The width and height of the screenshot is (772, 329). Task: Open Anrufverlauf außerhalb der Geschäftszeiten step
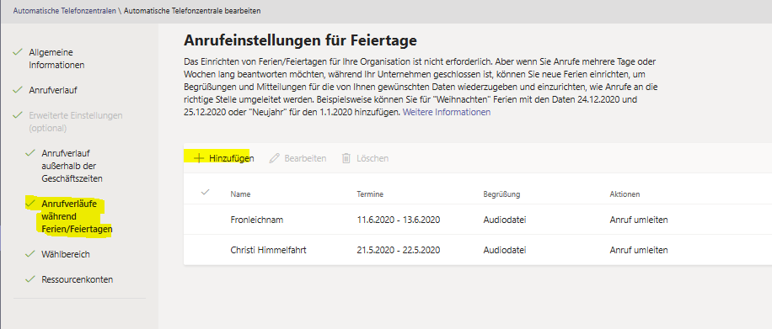[72, 166]
